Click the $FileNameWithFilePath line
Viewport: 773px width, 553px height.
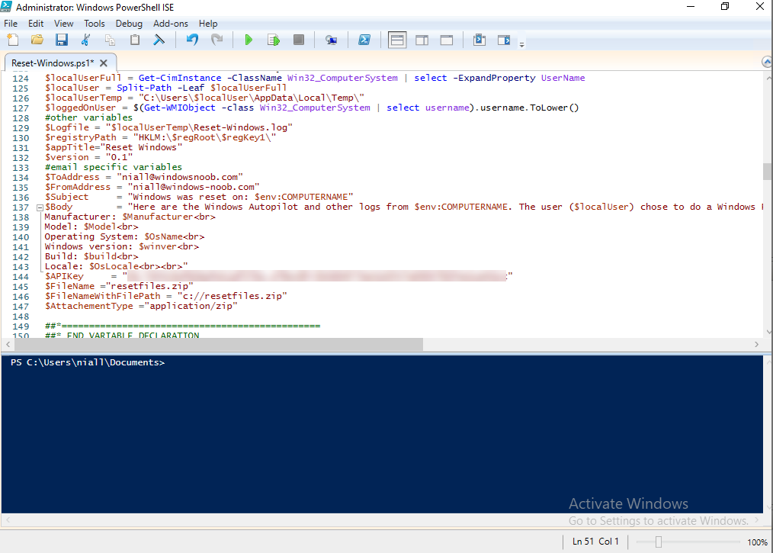click(165, 296)
